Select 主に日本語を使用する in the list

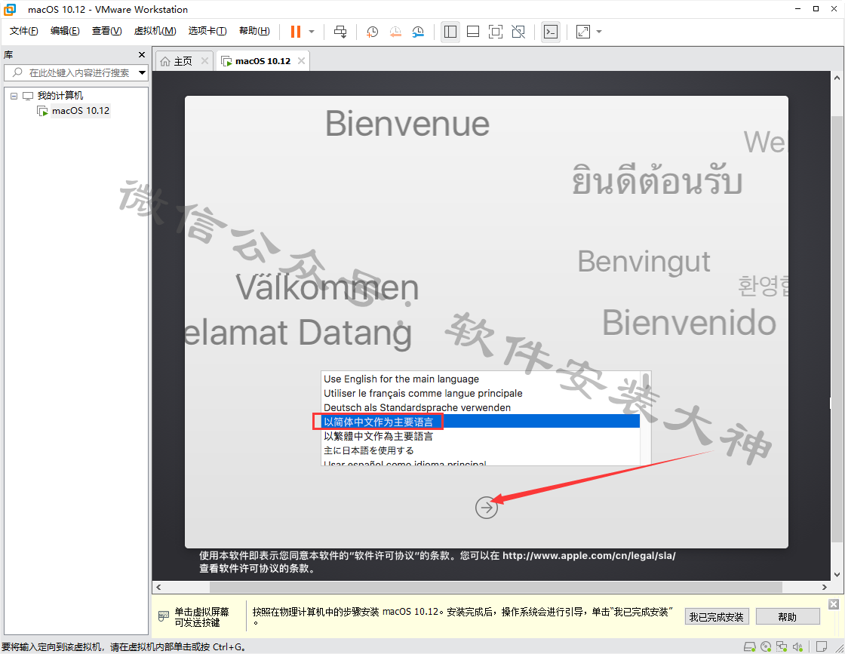tap(480, 450)
